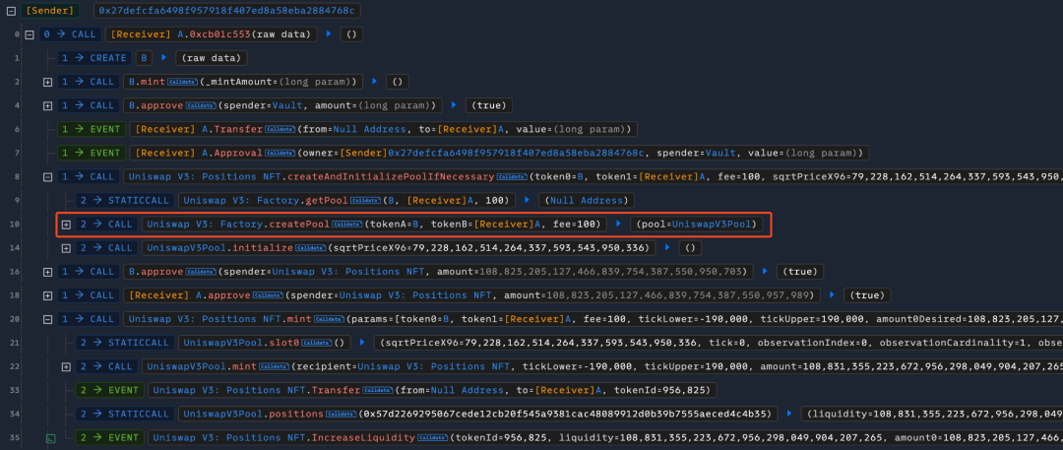
Task: Click blue arrow after getPool parameters
Action: pyautogui.click(x=527, y=200)
